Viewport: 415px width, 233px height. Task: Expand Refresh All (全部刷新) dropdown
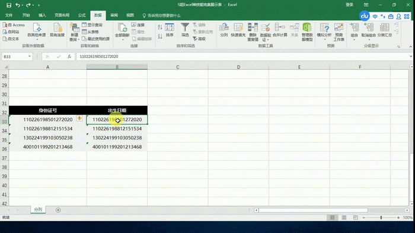(x=122, y=40)
